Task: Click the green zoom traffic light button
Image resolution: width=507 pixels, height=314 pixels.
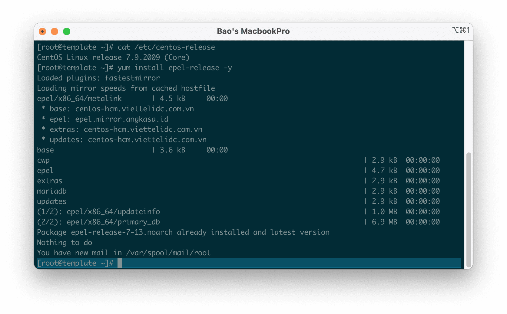Action: 66,31
